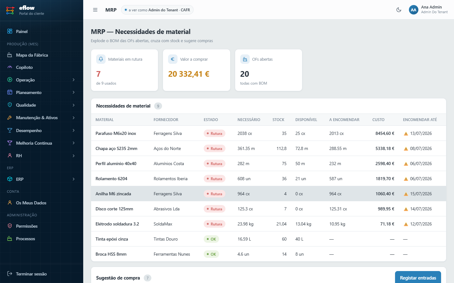Open the hamburger sidebar menu icon
The image size is (454, 283).
95,10
